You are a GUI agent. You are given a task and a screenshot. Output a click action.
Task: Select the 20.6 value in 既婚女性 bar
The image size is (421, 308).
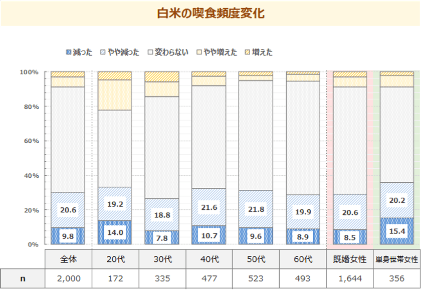coord(350,212)
